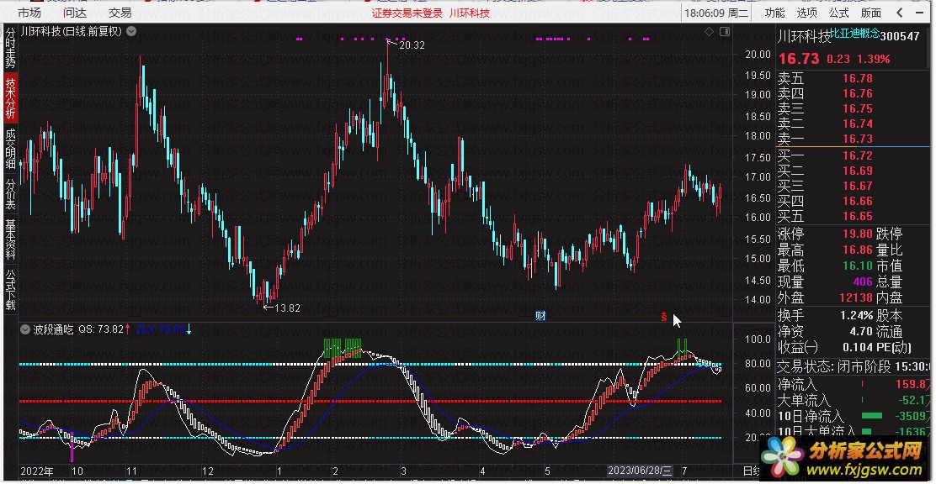Click the 大单流入 row
The height and width of the screenshot is (484, 936).
click(x=854, y=401)
